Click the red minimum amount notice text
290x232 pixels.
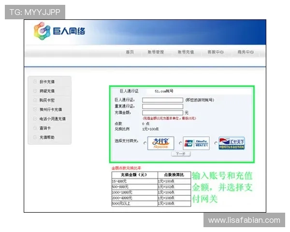click(x=169, y=118)
